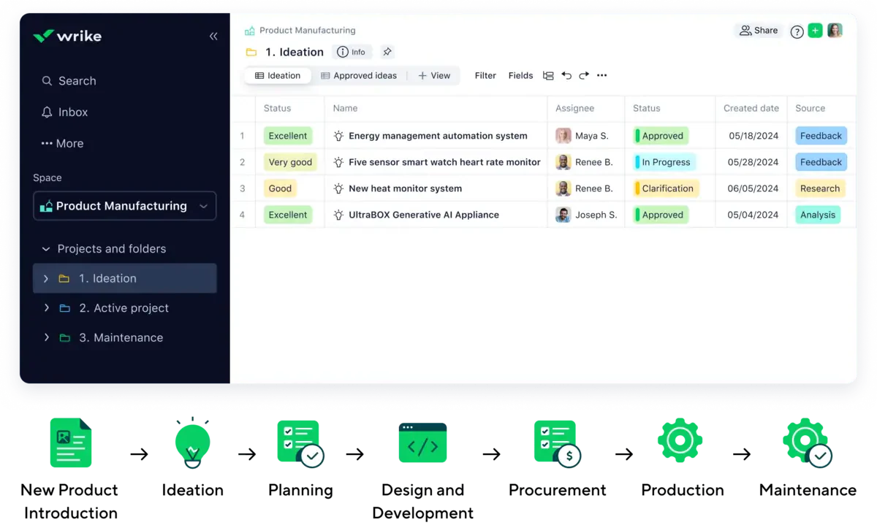Pin the Ideation folder
The height and width of the screenshot is (525, 877).
(x=387, y=52)
